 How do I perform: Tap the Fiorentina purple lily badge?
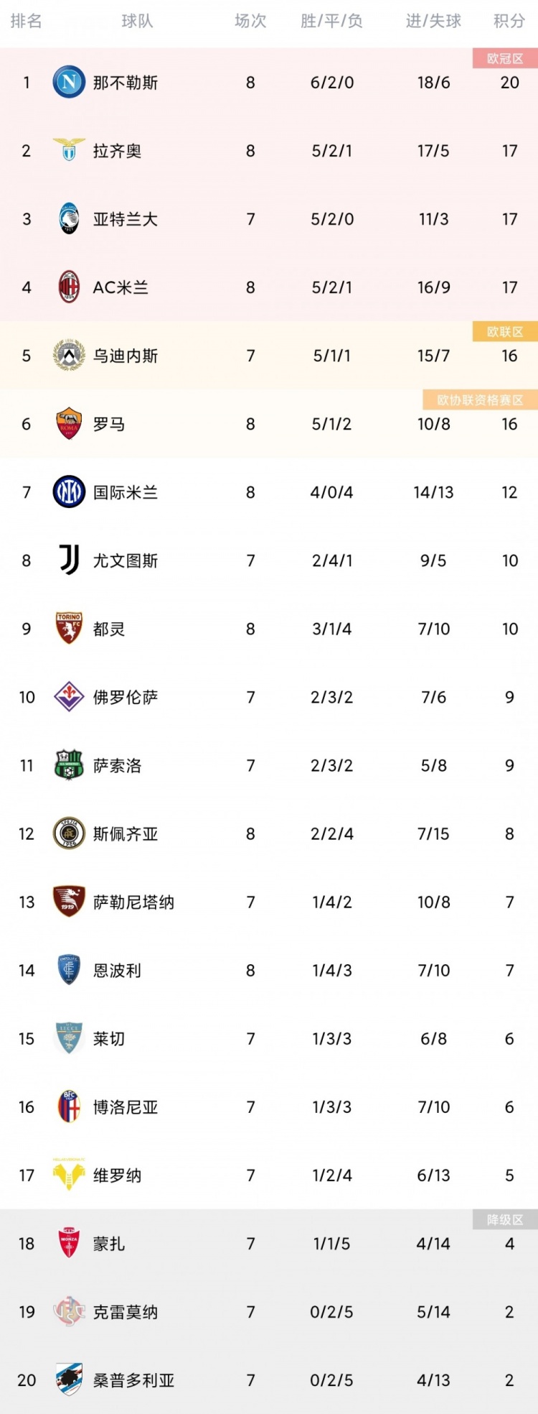70,696
